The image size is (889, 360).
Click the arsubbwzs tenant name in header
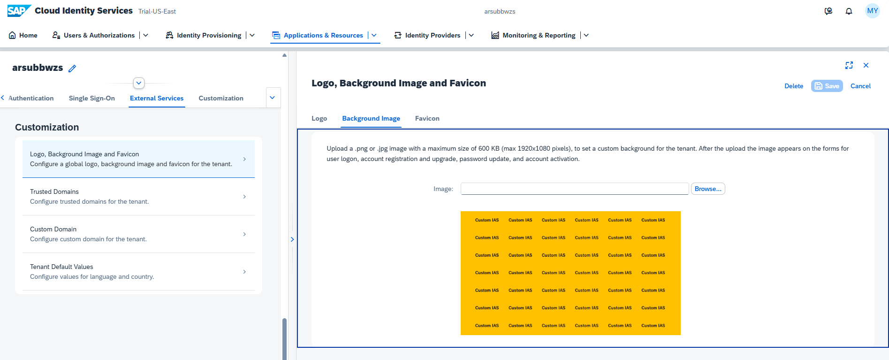(x=500, y=11)
